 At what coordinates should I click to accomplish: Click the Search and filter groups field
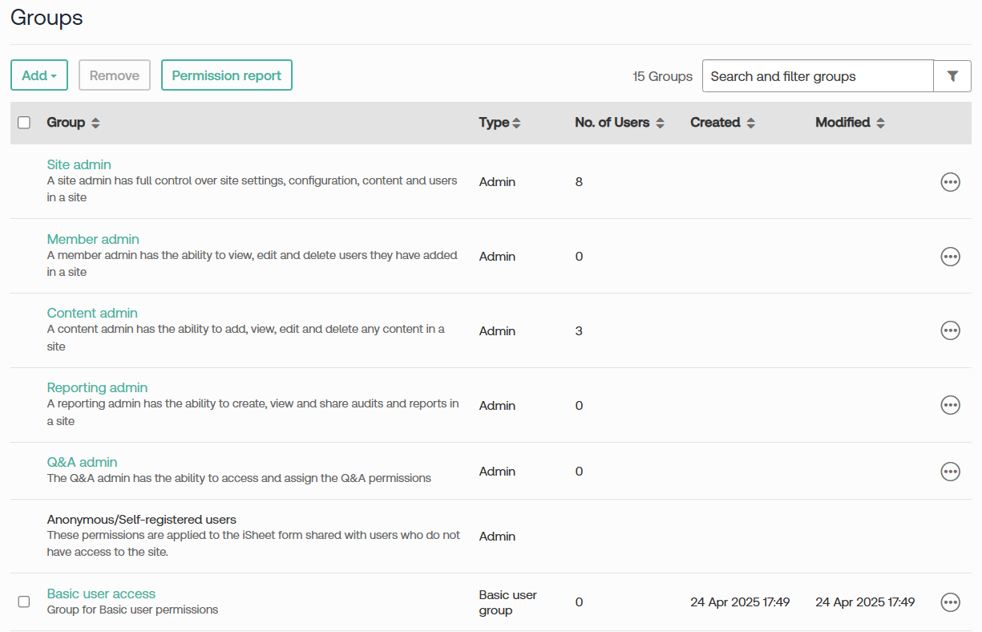[818, 76]
